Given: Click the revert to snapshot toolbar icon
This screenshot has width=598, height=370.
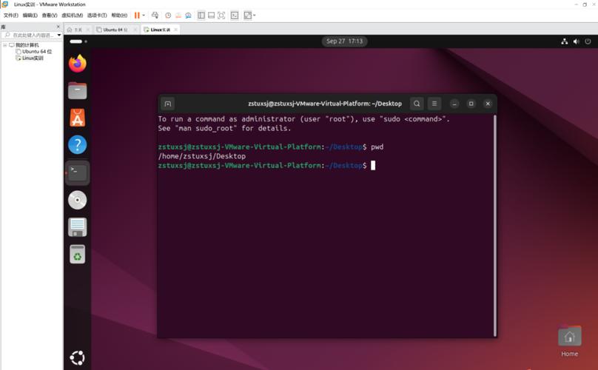Looking at the screenshot, I should 178,16.
